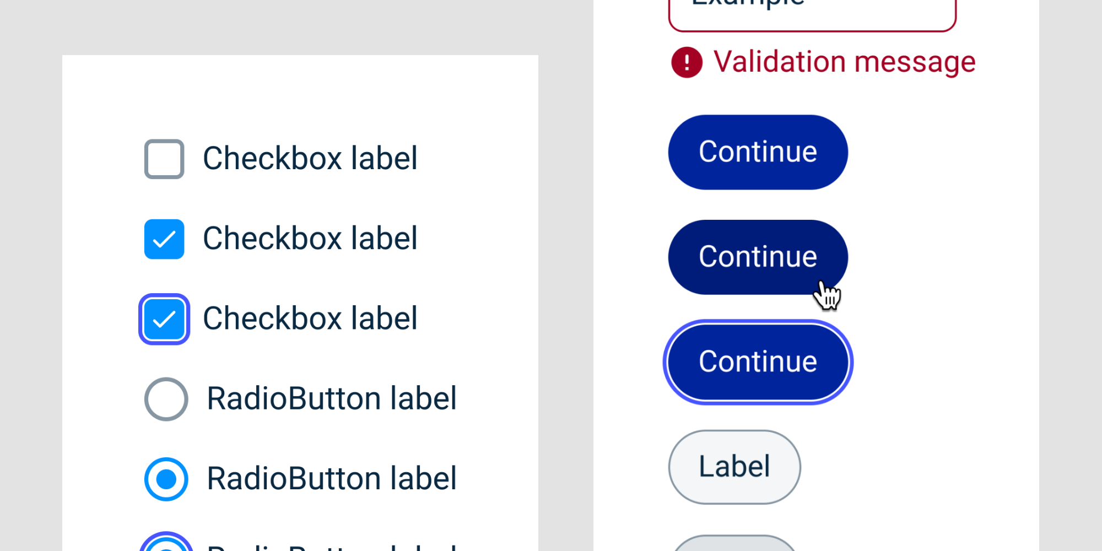
Task: Select the unselected RadioButton option
Action: tap(166, 399)
